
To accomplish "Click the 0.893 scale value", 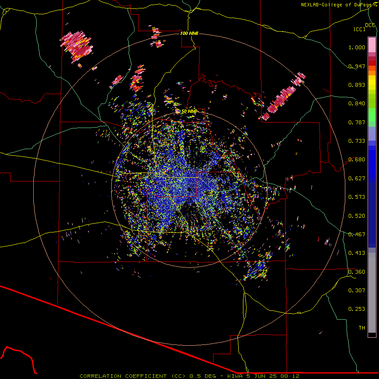I will [357, 85].
